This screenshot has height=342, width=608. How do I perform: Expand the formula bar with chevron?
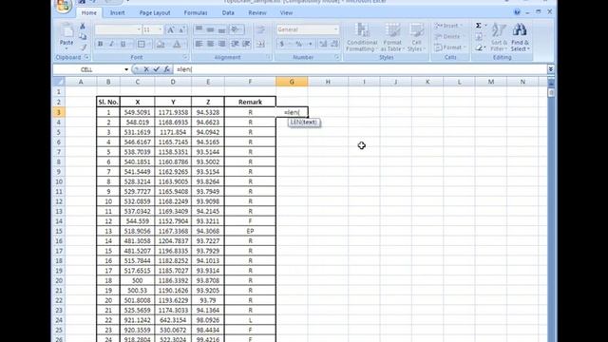[x=551, y=69]
